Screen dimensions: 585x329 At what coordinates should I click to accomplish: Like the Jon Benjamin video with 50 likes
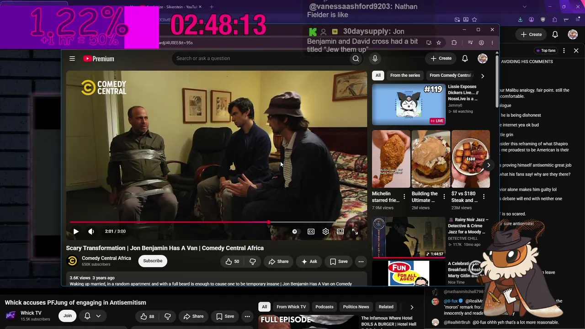pyautogui.click(x=232, y=261)
